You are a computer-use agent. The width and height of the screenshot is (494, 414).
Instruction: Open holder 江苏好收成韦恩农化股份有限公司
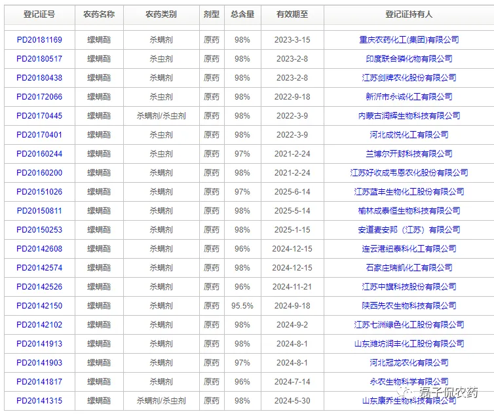[x=409, y=173]
